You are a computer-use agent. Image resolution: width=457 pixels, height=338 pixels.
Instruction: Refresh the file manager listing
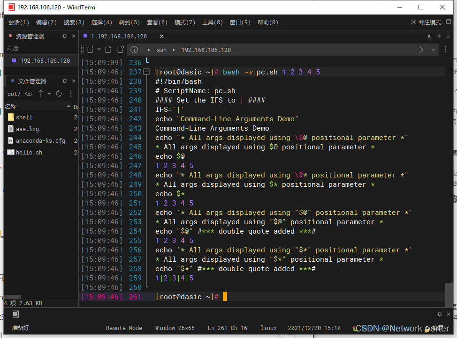[x=59, y=94]
